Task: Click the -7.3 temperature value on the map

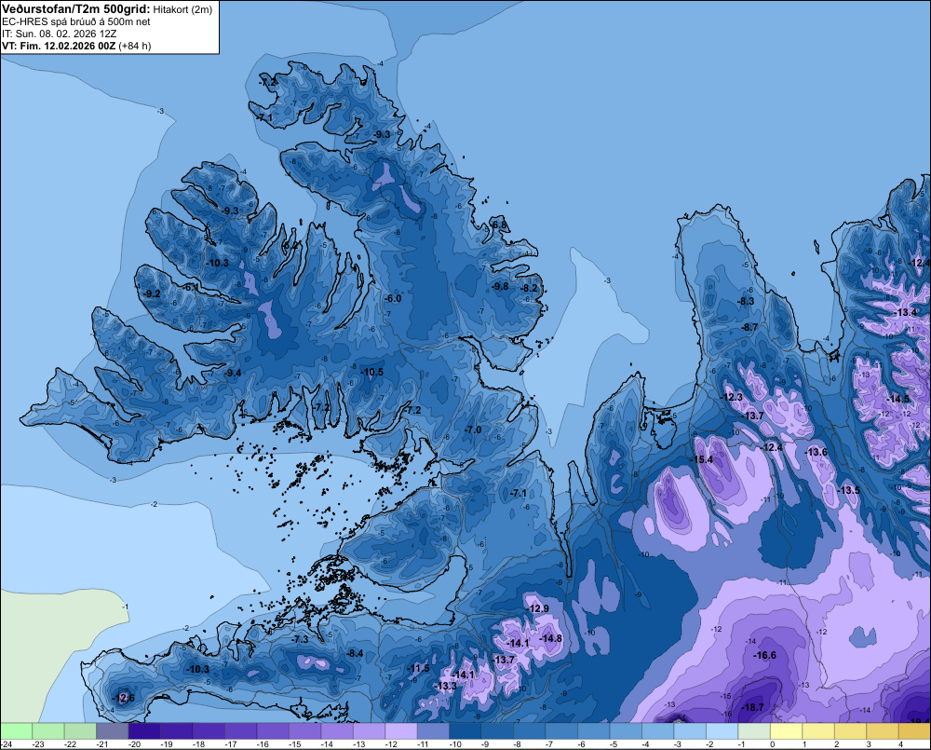Action: pos(301,639)
